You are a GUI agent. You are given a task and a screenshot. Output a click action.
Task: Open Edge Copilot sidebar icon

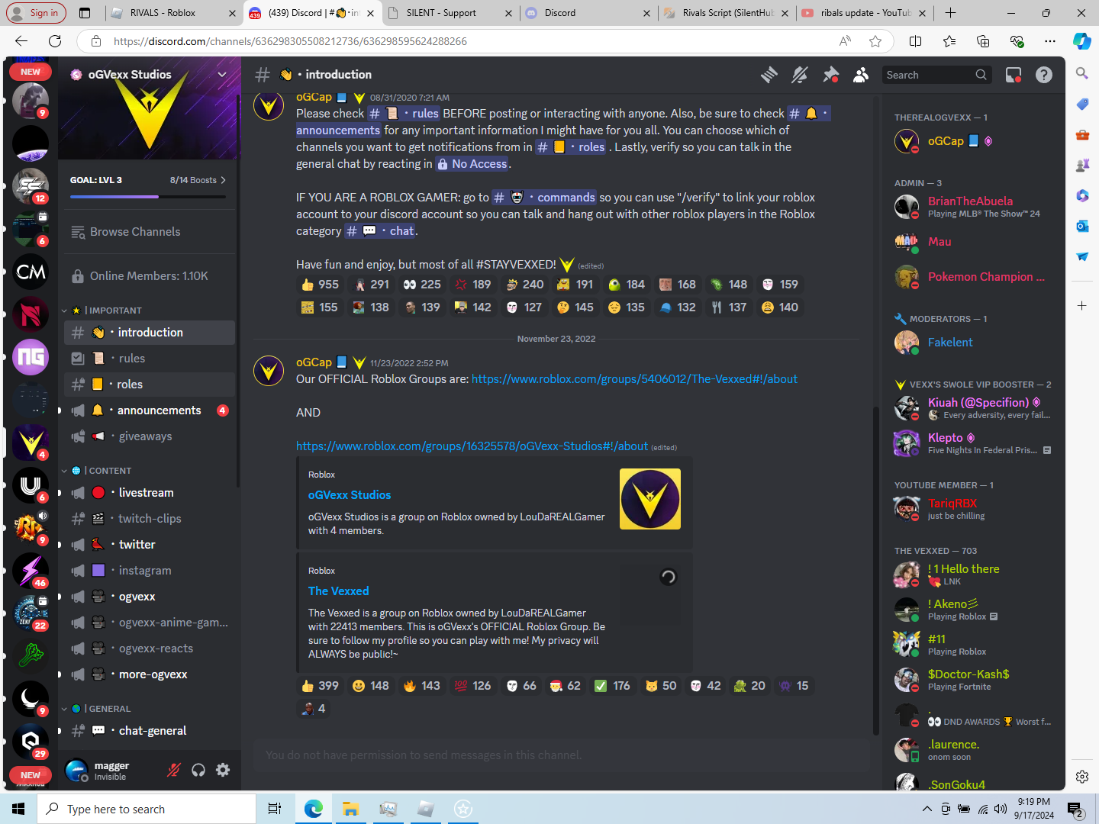[x=1082, y=41]
